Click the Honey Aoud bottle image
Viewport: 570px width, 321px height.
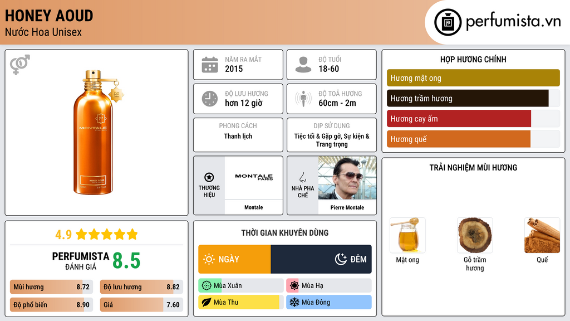pyautogui.click(x=96, y=132)
